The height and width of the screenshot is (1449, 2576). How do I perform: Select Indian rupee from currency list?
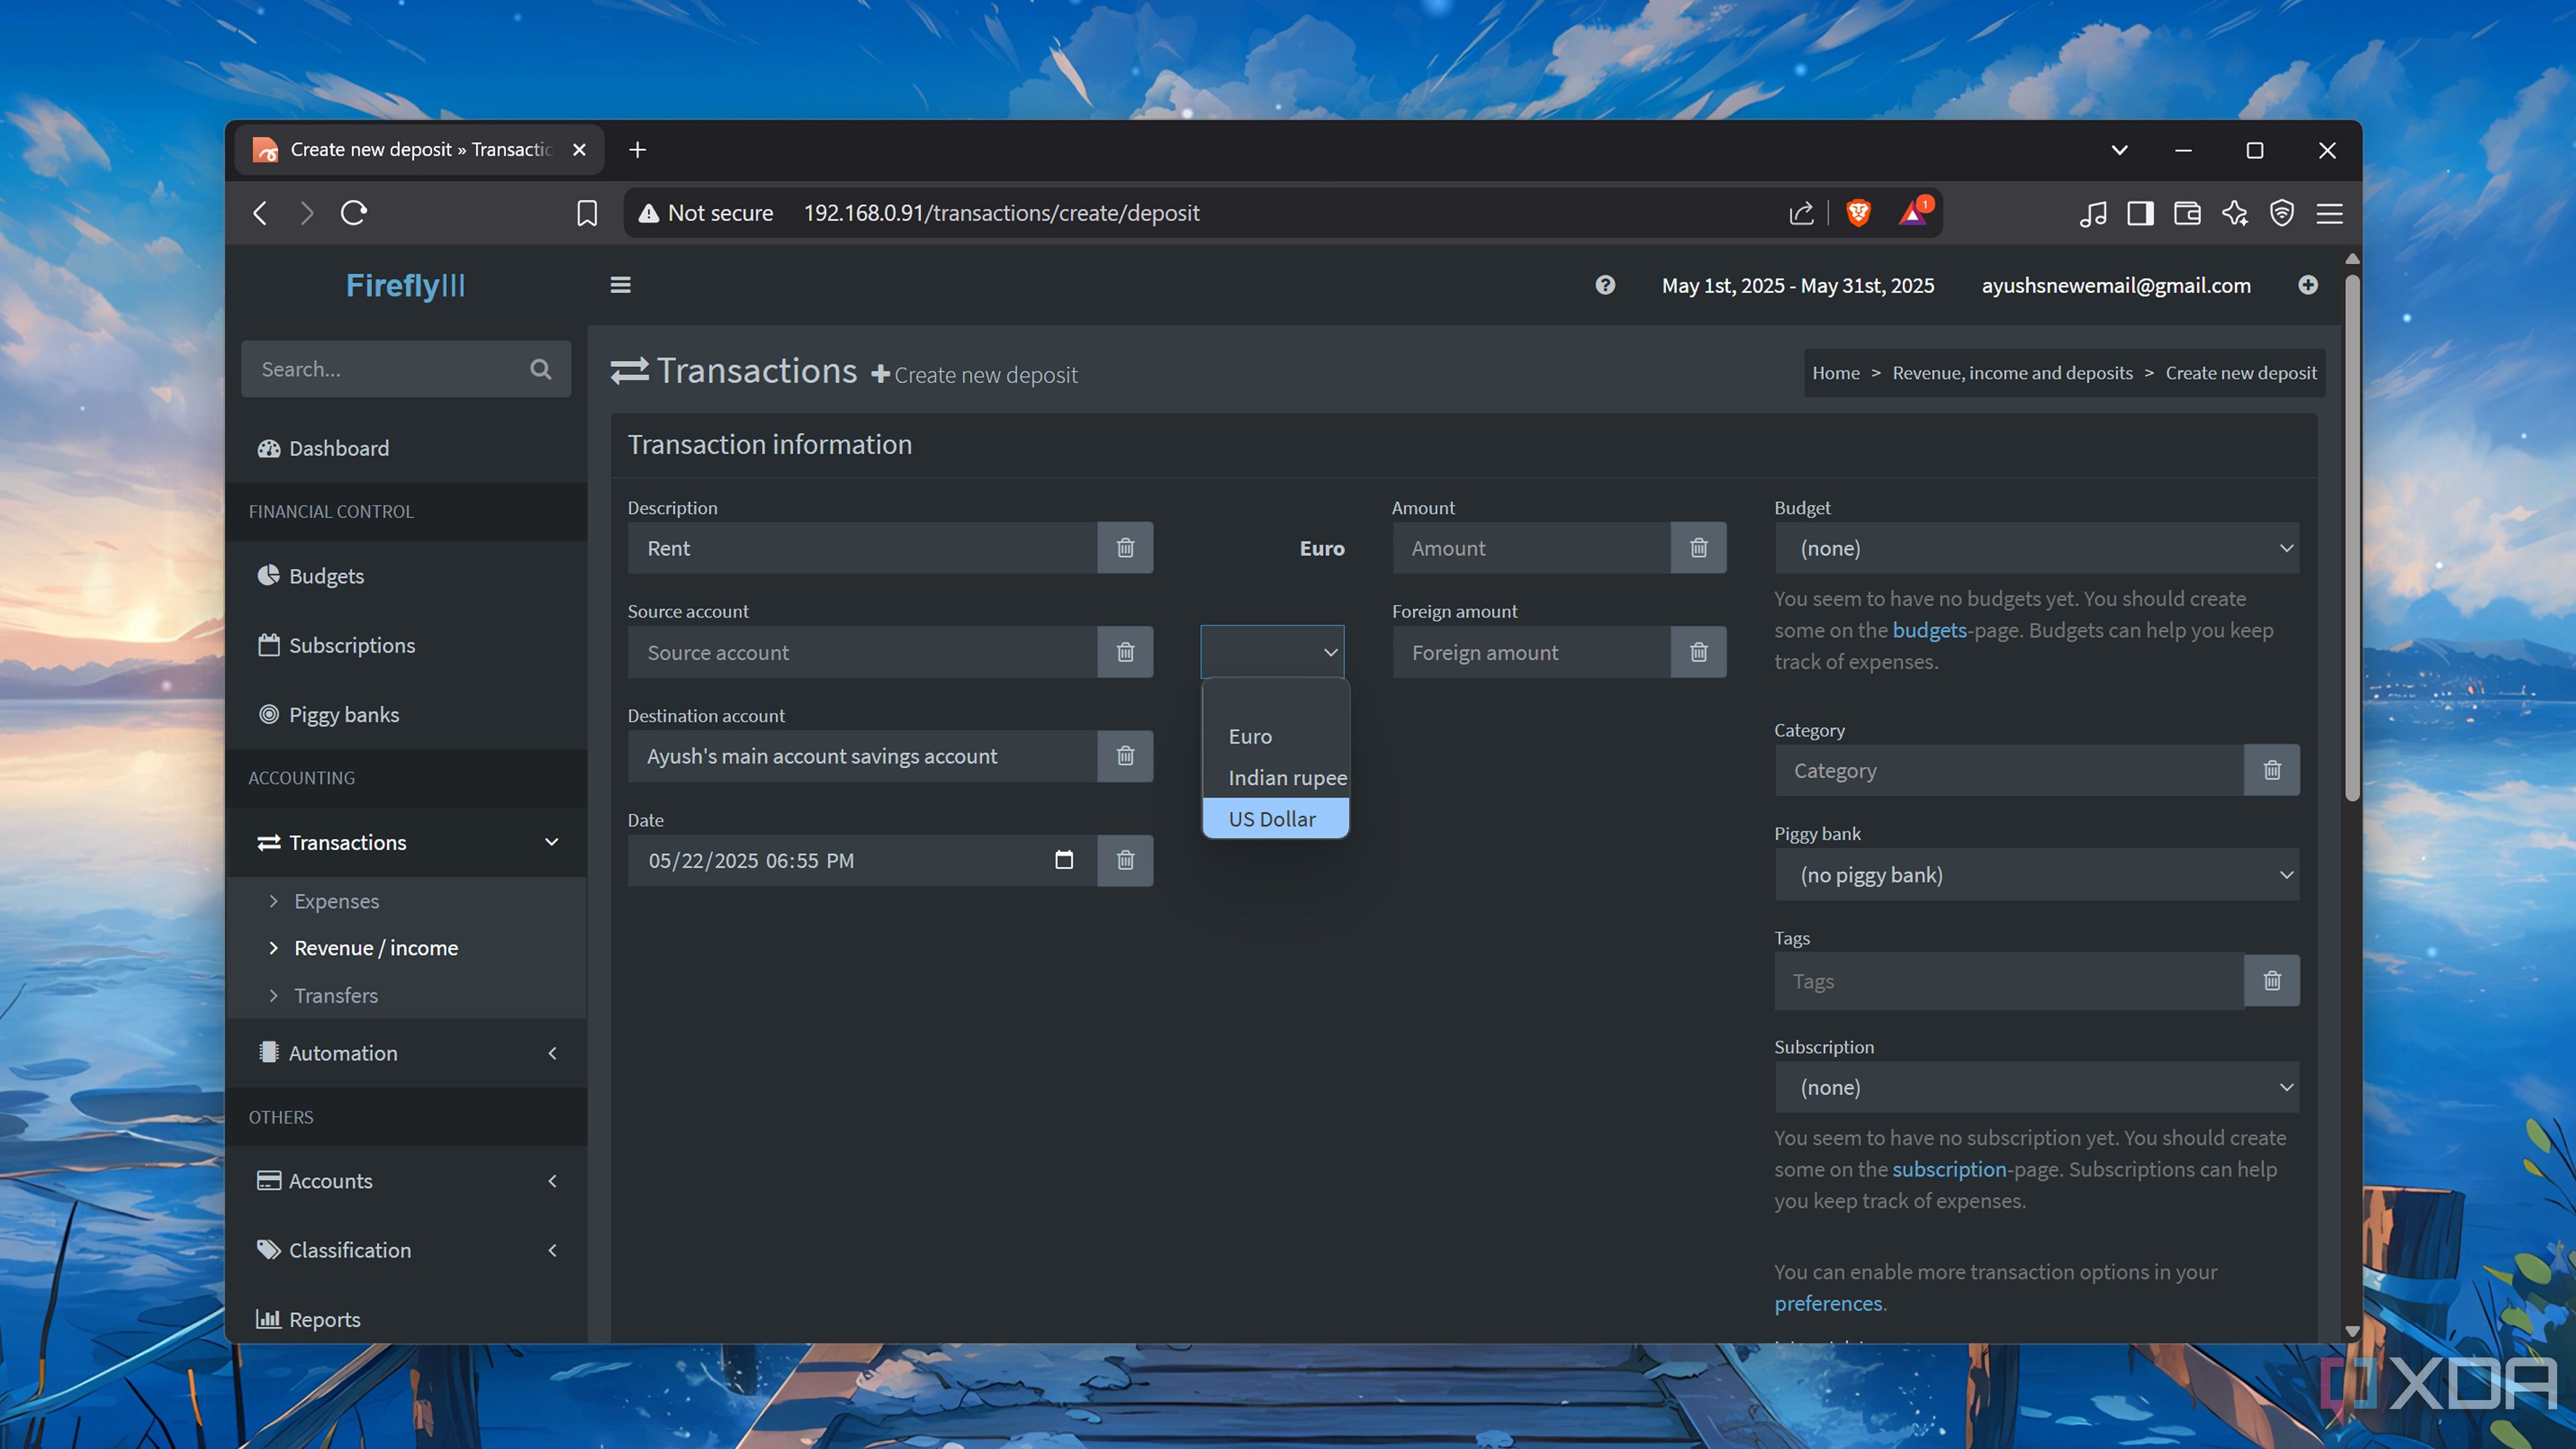click(x=1275, y=778)
